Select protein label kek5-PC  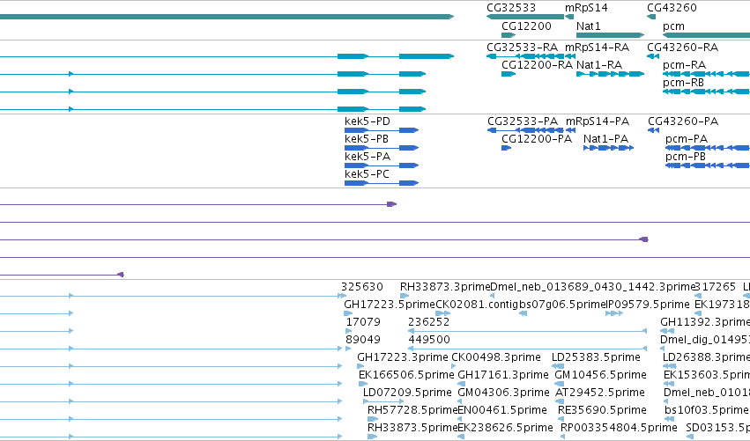pos(367,174)
